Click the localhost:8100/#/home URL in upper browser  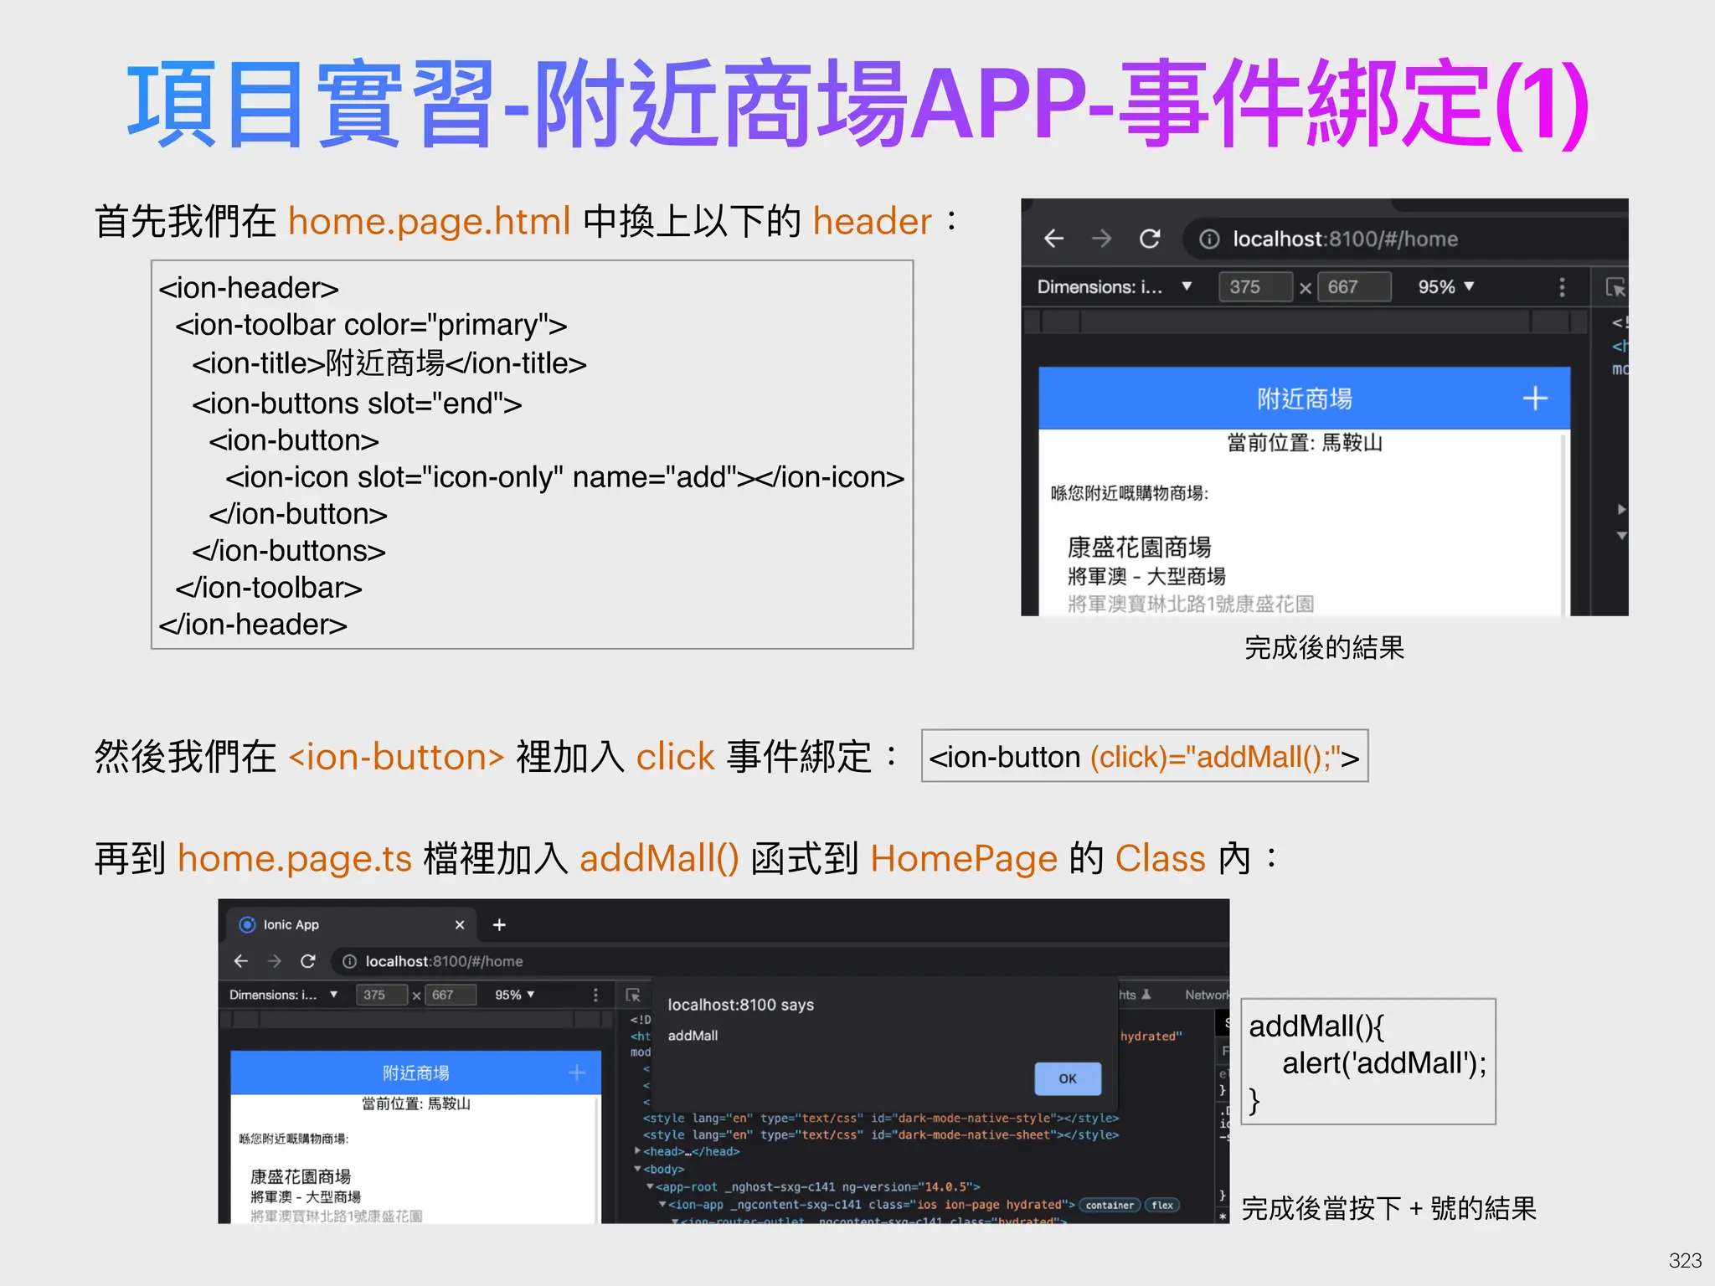click(x=1345, y=239)
